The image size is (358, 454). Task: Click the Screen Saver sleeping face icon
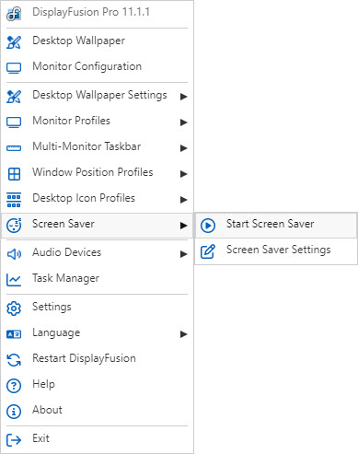point(14,226)
